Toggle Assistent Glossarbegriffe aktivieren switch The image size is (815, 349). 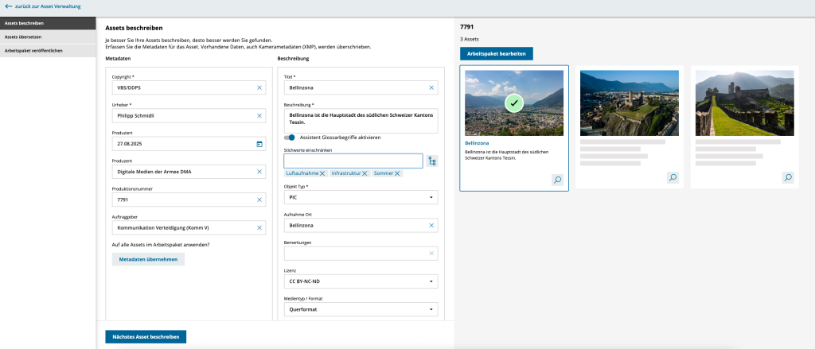tap(290, 138)
